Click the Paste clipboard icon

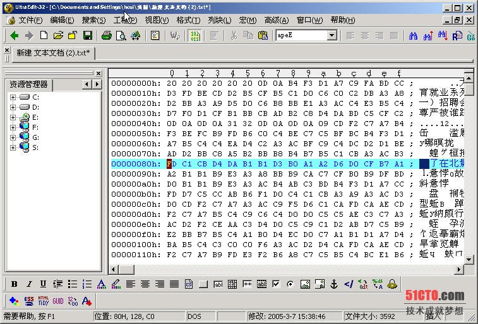[x=263, y=35]
